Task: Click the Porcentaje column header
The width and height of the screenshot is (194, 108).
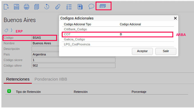Action: (x=139, y=92)
